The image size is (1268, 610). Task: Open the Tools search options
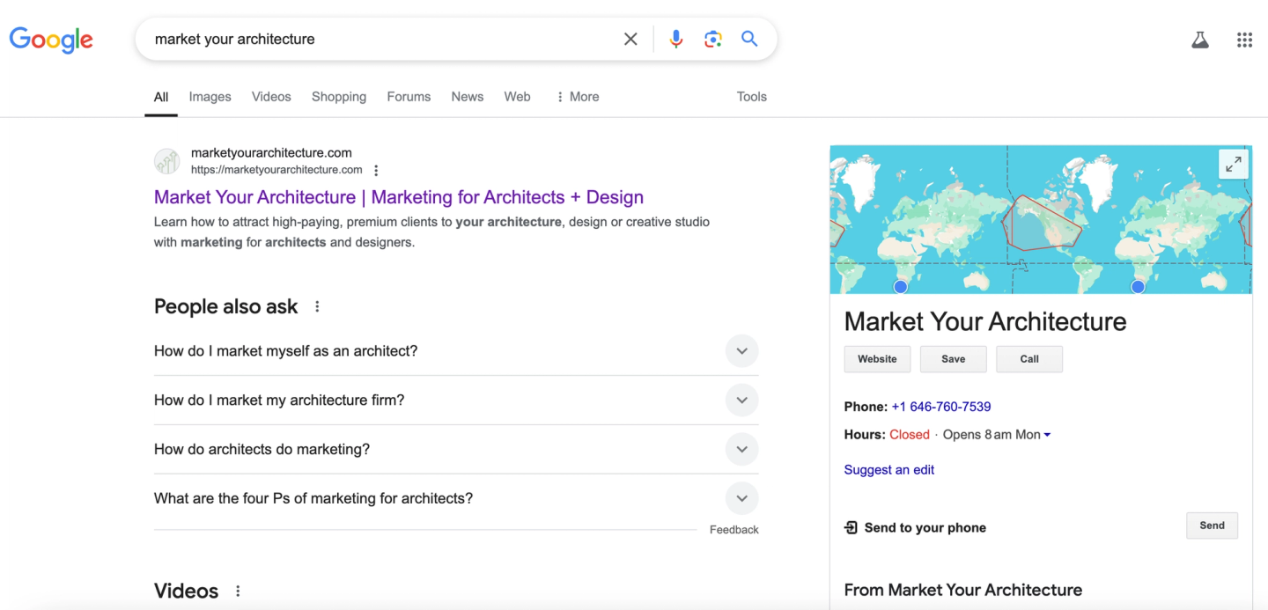(752, 97)
